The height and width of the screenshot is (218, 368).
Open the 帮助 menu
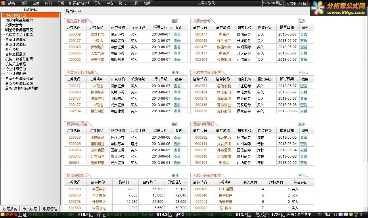click(x=147, y=3)
